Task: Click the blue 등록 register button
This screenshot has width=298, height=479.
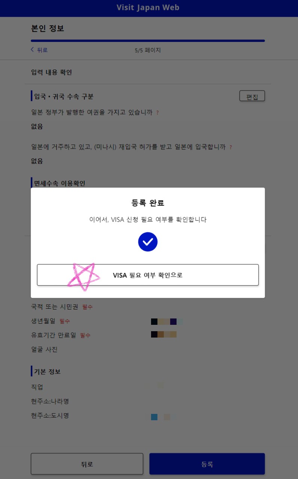Action: 207,464
